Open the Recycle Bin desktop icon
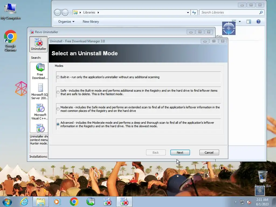This screenshot has height=207, width=276. coord(263,179)
